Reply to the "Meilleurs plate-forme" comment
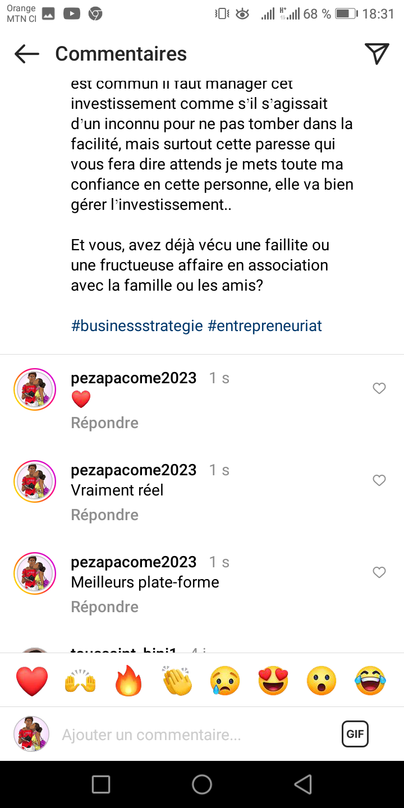 [104, 607]
